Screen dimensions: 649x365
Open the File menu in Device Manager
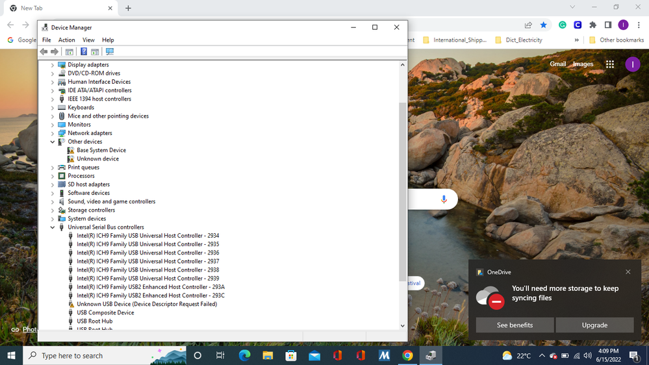pos(46,40)
